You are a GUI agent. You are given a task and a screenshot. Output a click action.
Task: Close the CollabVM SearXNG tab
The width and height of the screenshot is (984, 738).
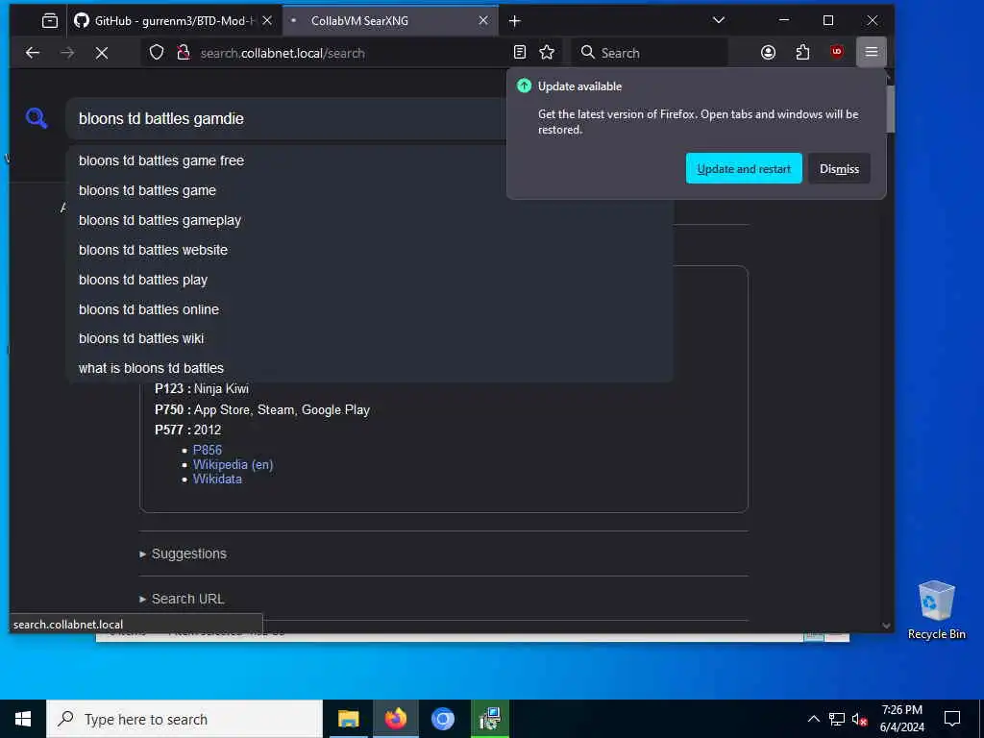[483, 21]
